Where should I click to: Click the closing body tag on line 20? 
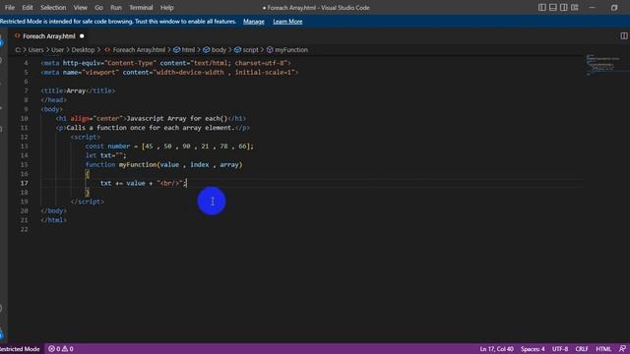pyautogui.click(x=54, y=211)
